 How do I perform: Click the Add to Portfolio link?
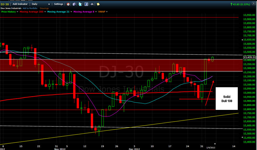30,8
